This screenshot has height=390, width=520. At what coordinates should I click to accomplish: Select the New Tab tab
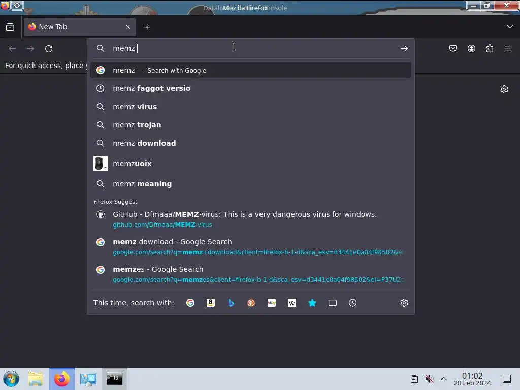pos(80,27)
